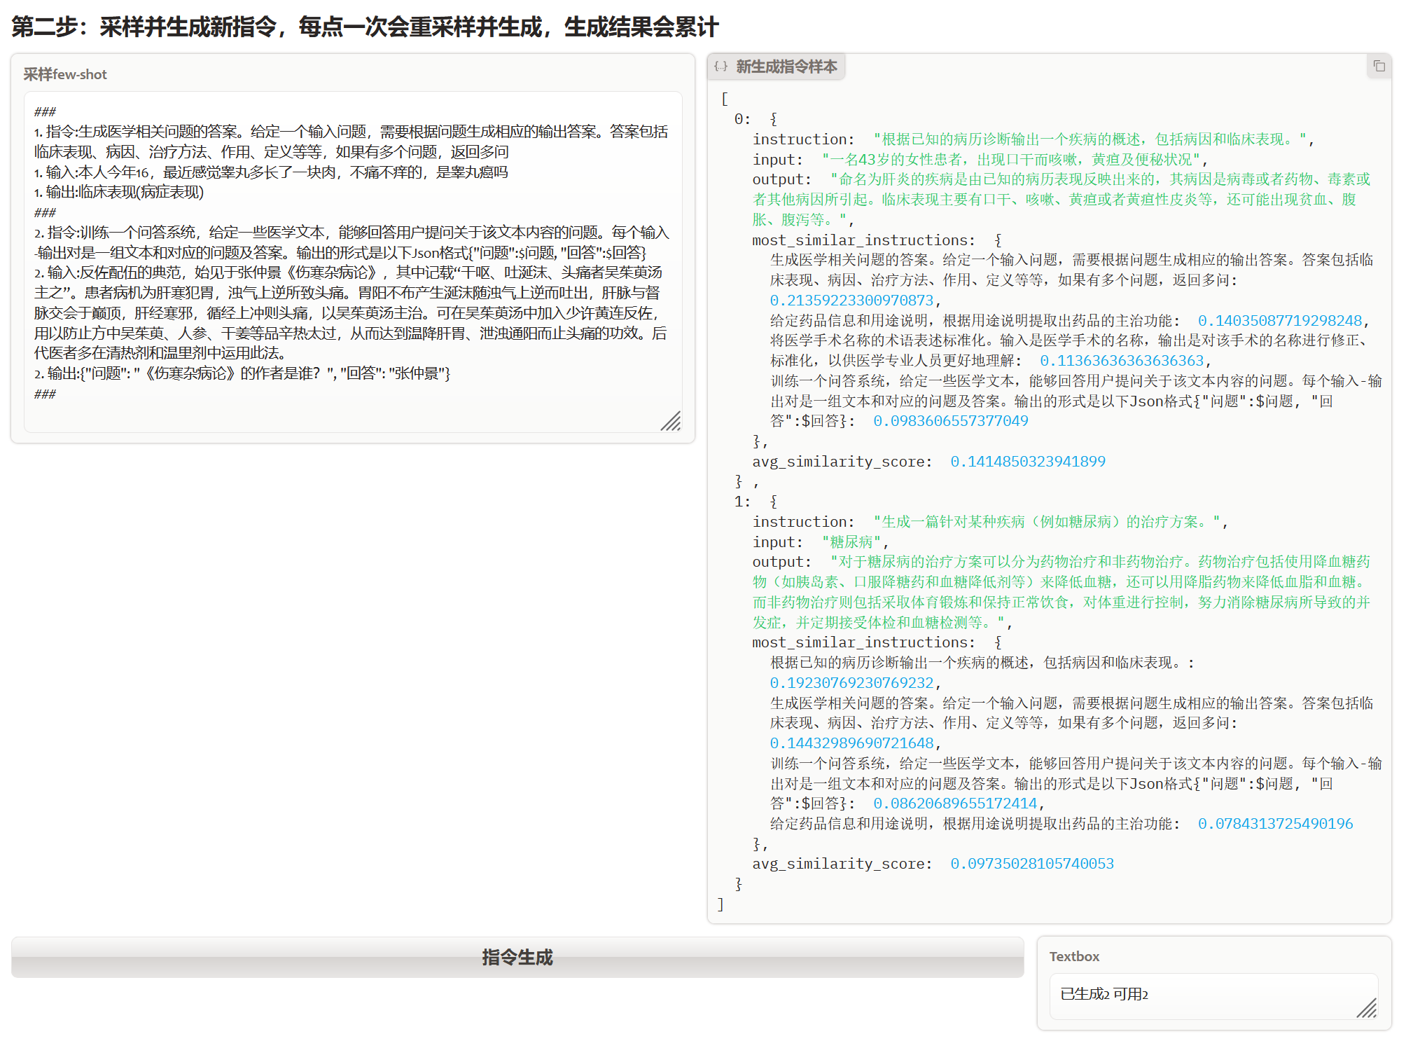Click the top-level opening square bracket

(x=725, y=99)
